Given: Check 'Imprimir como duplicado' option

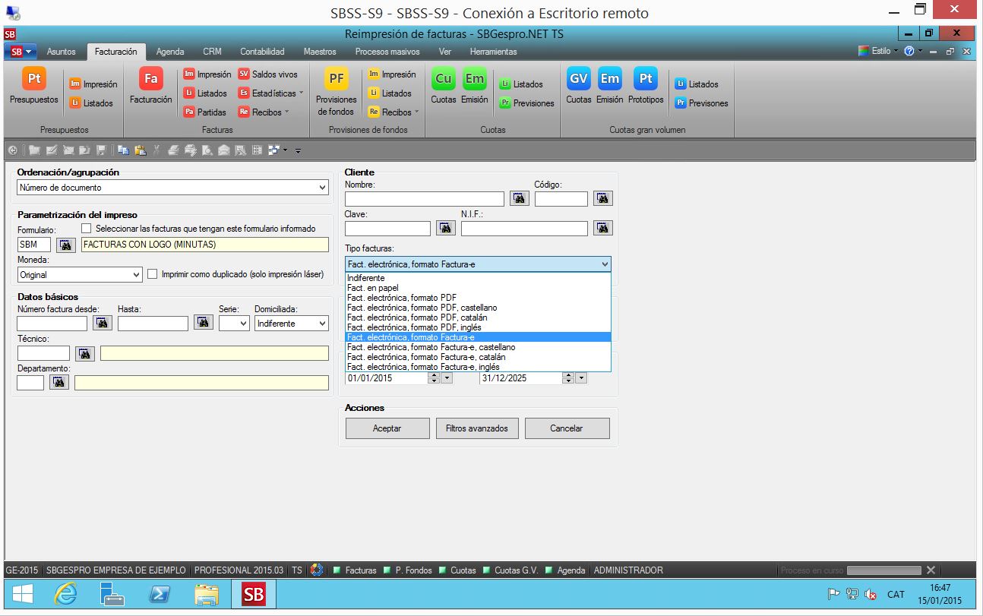Looking at the screenshot, I should [x=153, y=274].
